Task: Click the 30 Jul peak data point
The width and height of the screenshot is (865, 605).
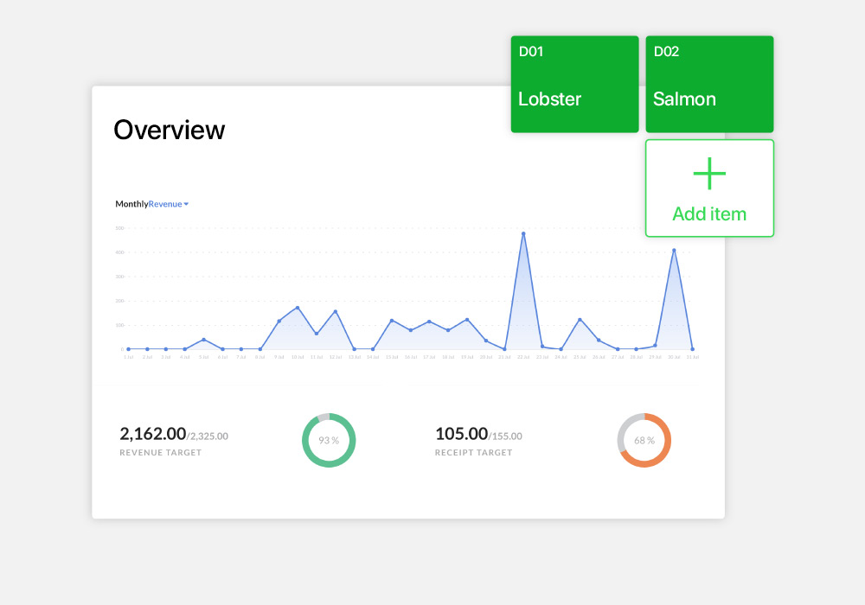Action: click(x=674, y=251)
